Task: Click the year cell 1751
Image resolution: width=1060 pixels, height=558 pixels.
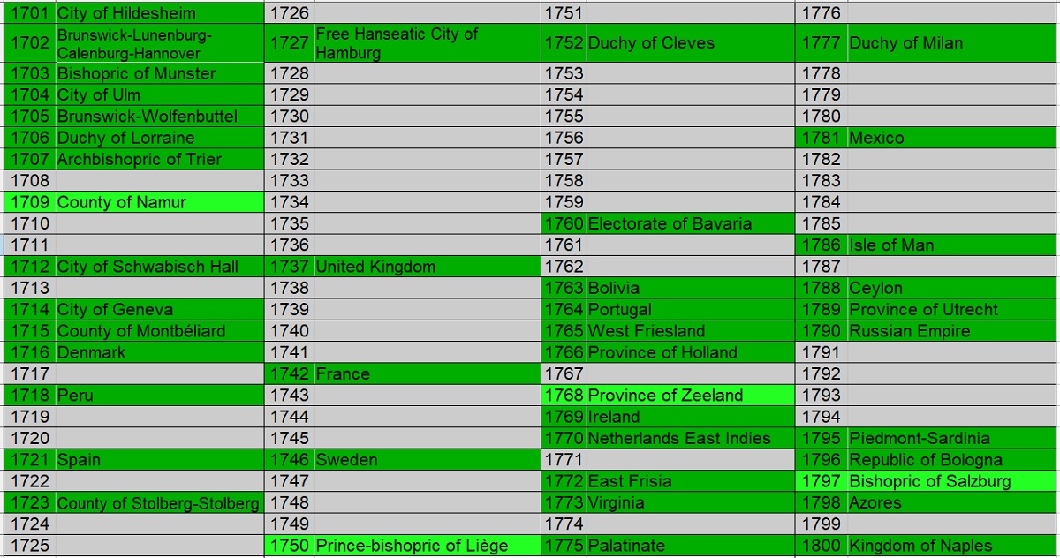Action: tap(564, 13)
